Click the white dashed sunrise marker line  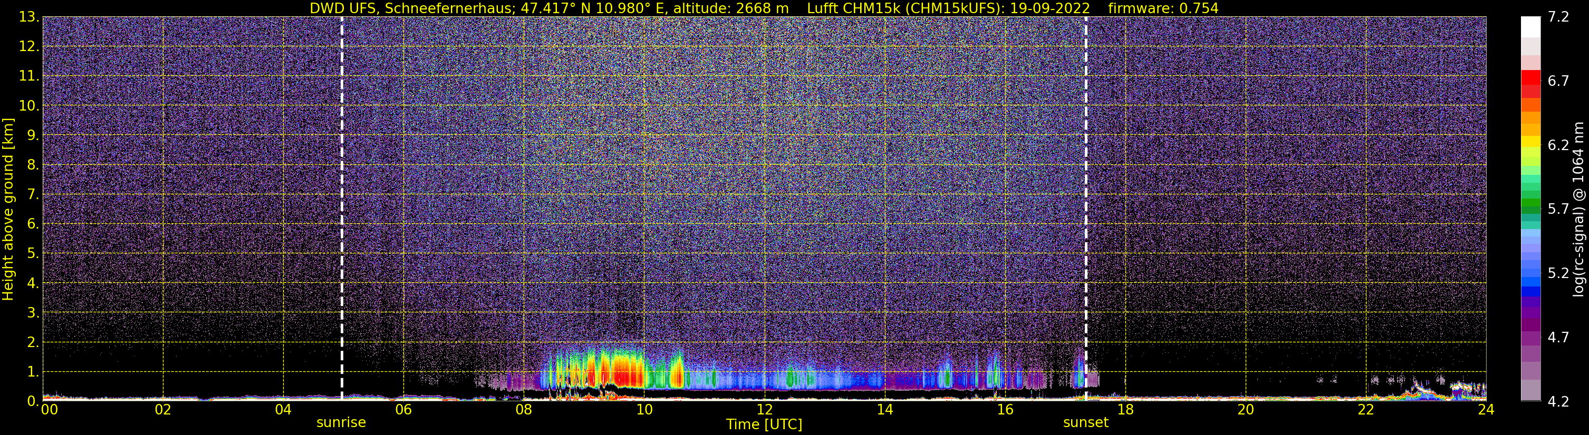[x=342, y=209]
